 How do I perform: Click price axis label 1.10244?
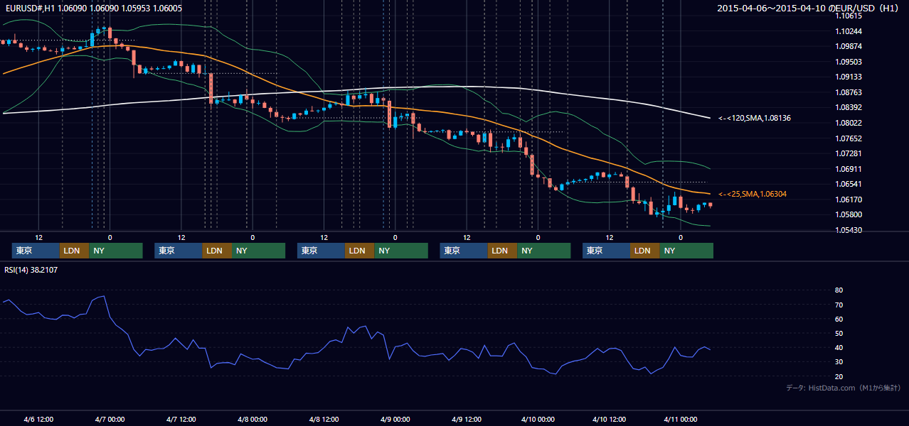849,31
